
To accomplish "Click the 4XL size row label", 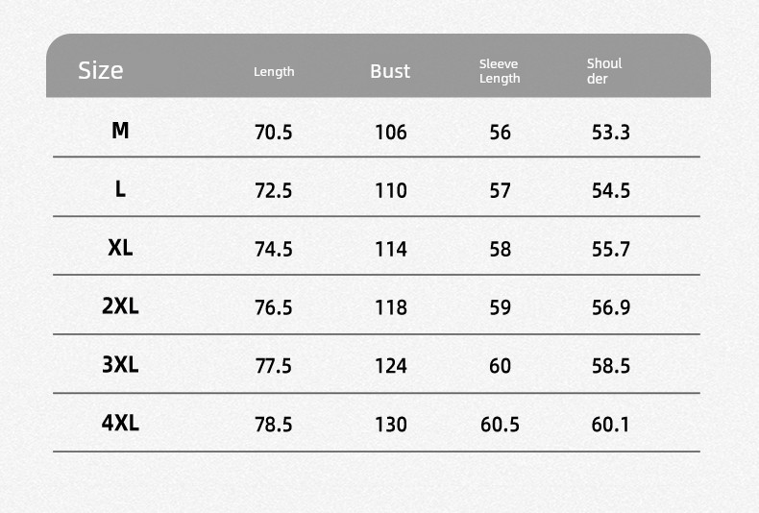I will point(120,423).
